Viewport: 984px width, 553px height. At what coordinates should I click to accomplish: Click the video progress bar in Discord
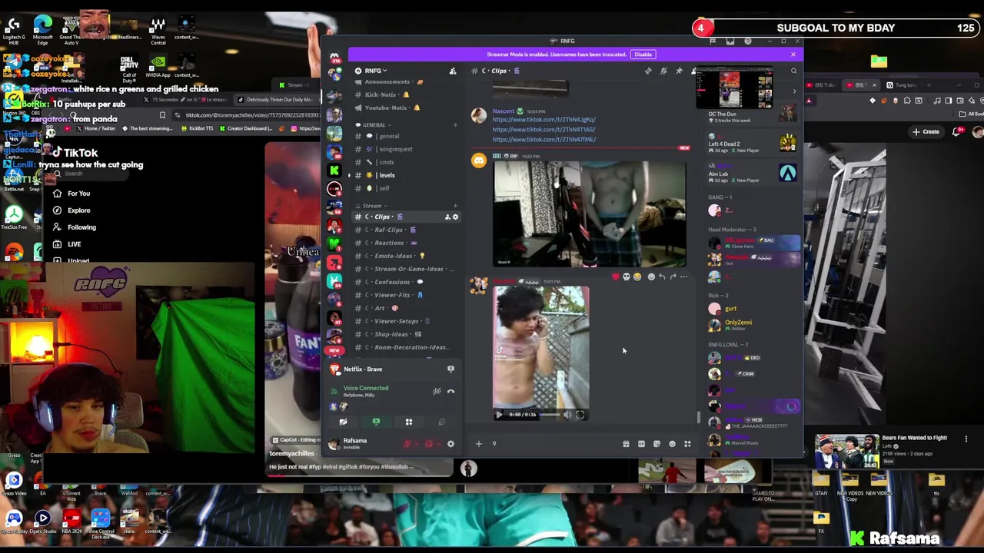[x=549, y=415]
